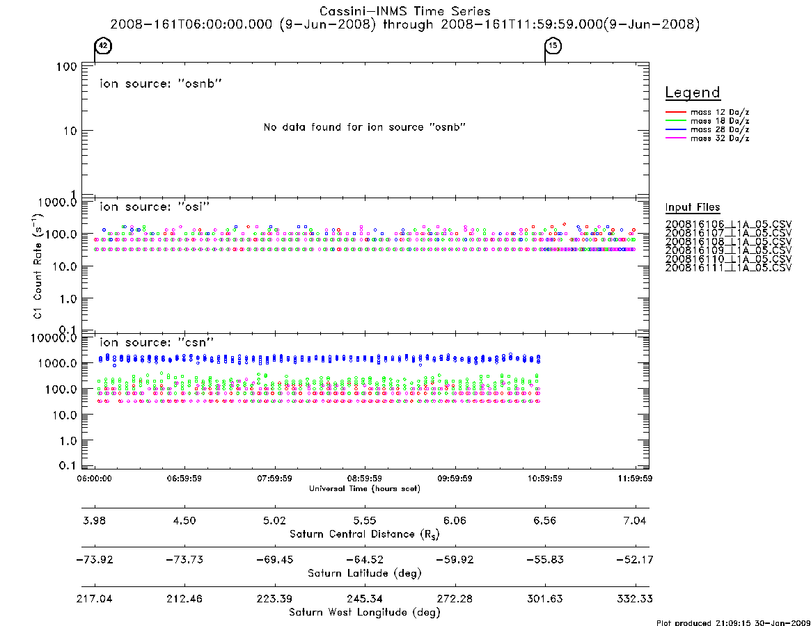Click the 07:59:59 time axis tick label

tap(275, 479)
